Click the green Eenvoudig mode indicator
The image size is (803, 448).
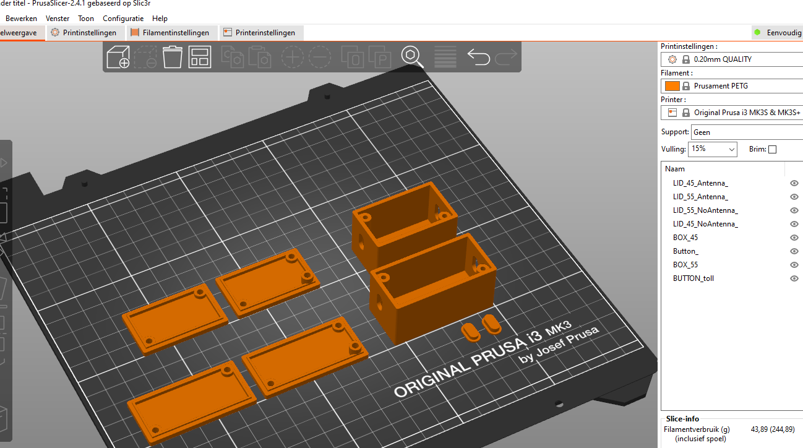point(757,32)
